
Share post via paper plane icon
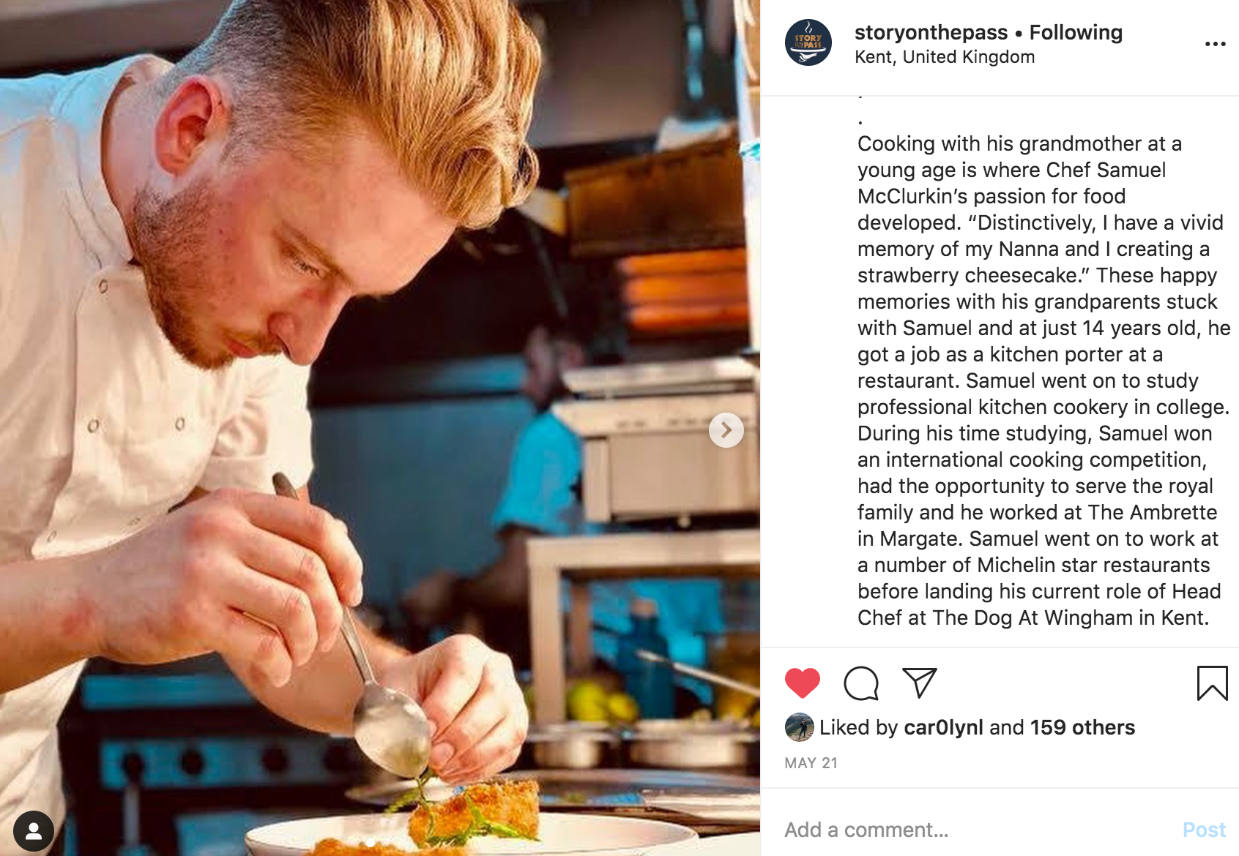(919, 683)
